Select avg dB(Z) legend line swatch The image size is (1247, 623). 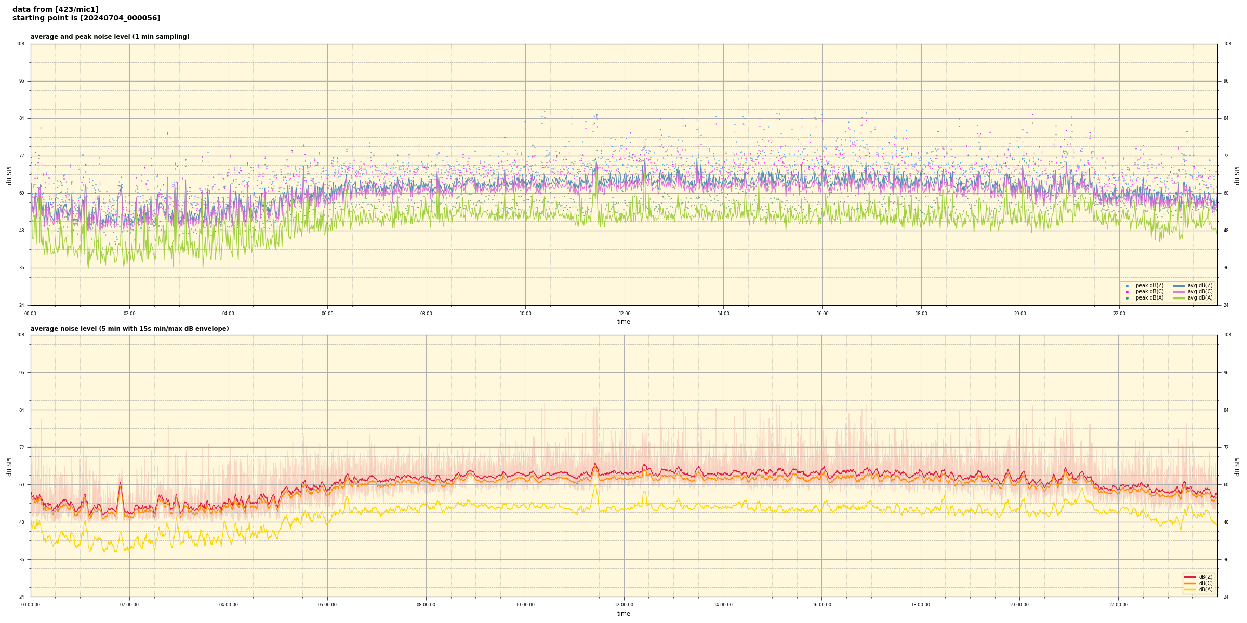1179,286
